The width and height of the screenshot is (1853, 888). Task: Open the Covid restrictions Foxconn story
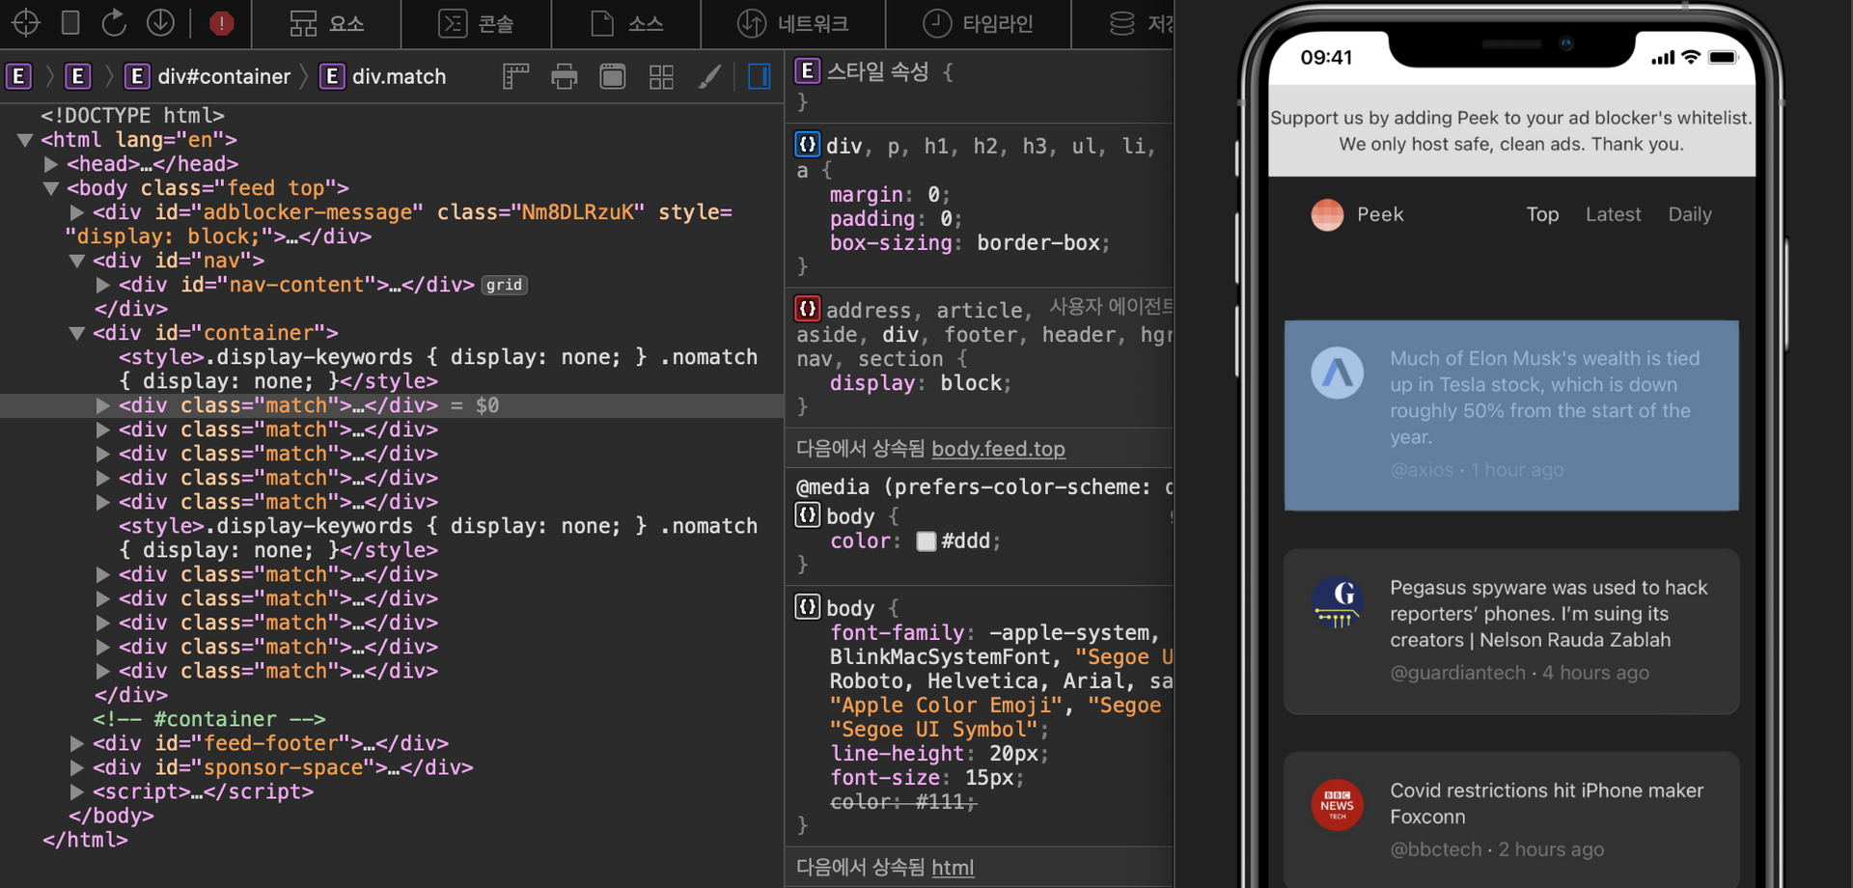(x=1511, y=820)
